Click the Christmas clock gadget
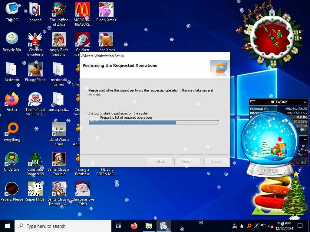310x232 pixels. (x=272, y=38)
